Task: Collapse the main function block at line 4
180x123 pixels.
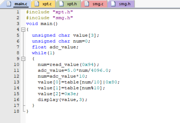Action: click(23, 30)
